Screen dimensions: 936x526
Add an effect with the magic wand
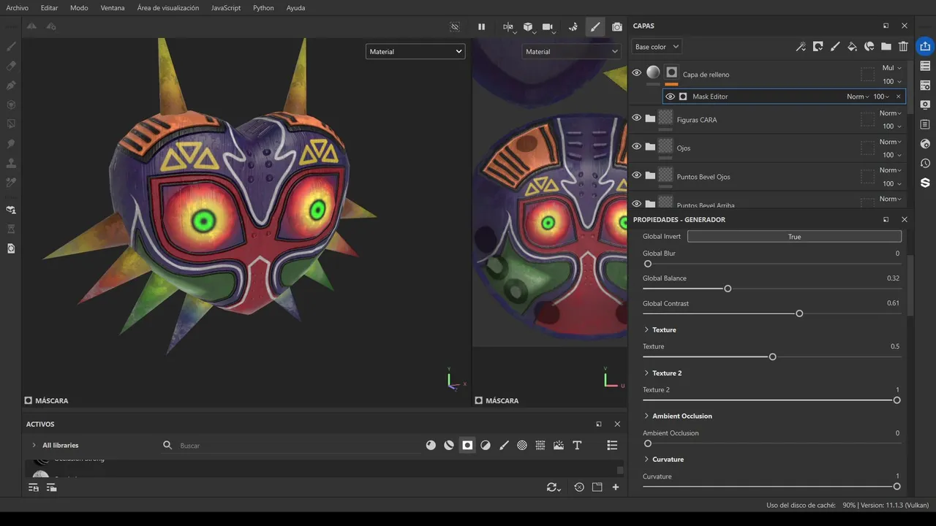pyautogui.click(x=801, y=47)
